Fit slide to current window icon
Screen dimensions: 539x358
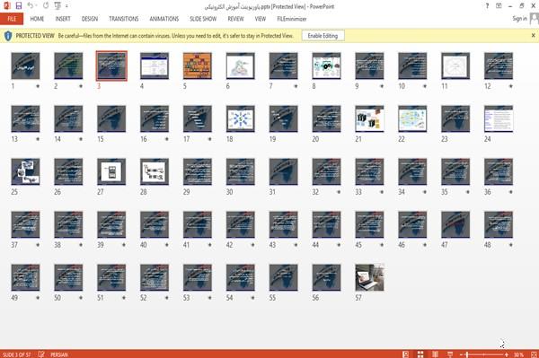tap(534, 354)
